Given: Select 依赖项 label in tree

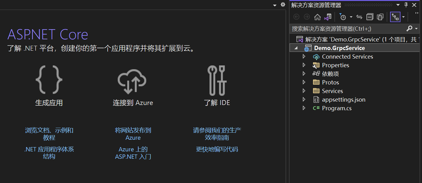Looking at the screenshot, I should pyautogui.click(x=330, y=74).
